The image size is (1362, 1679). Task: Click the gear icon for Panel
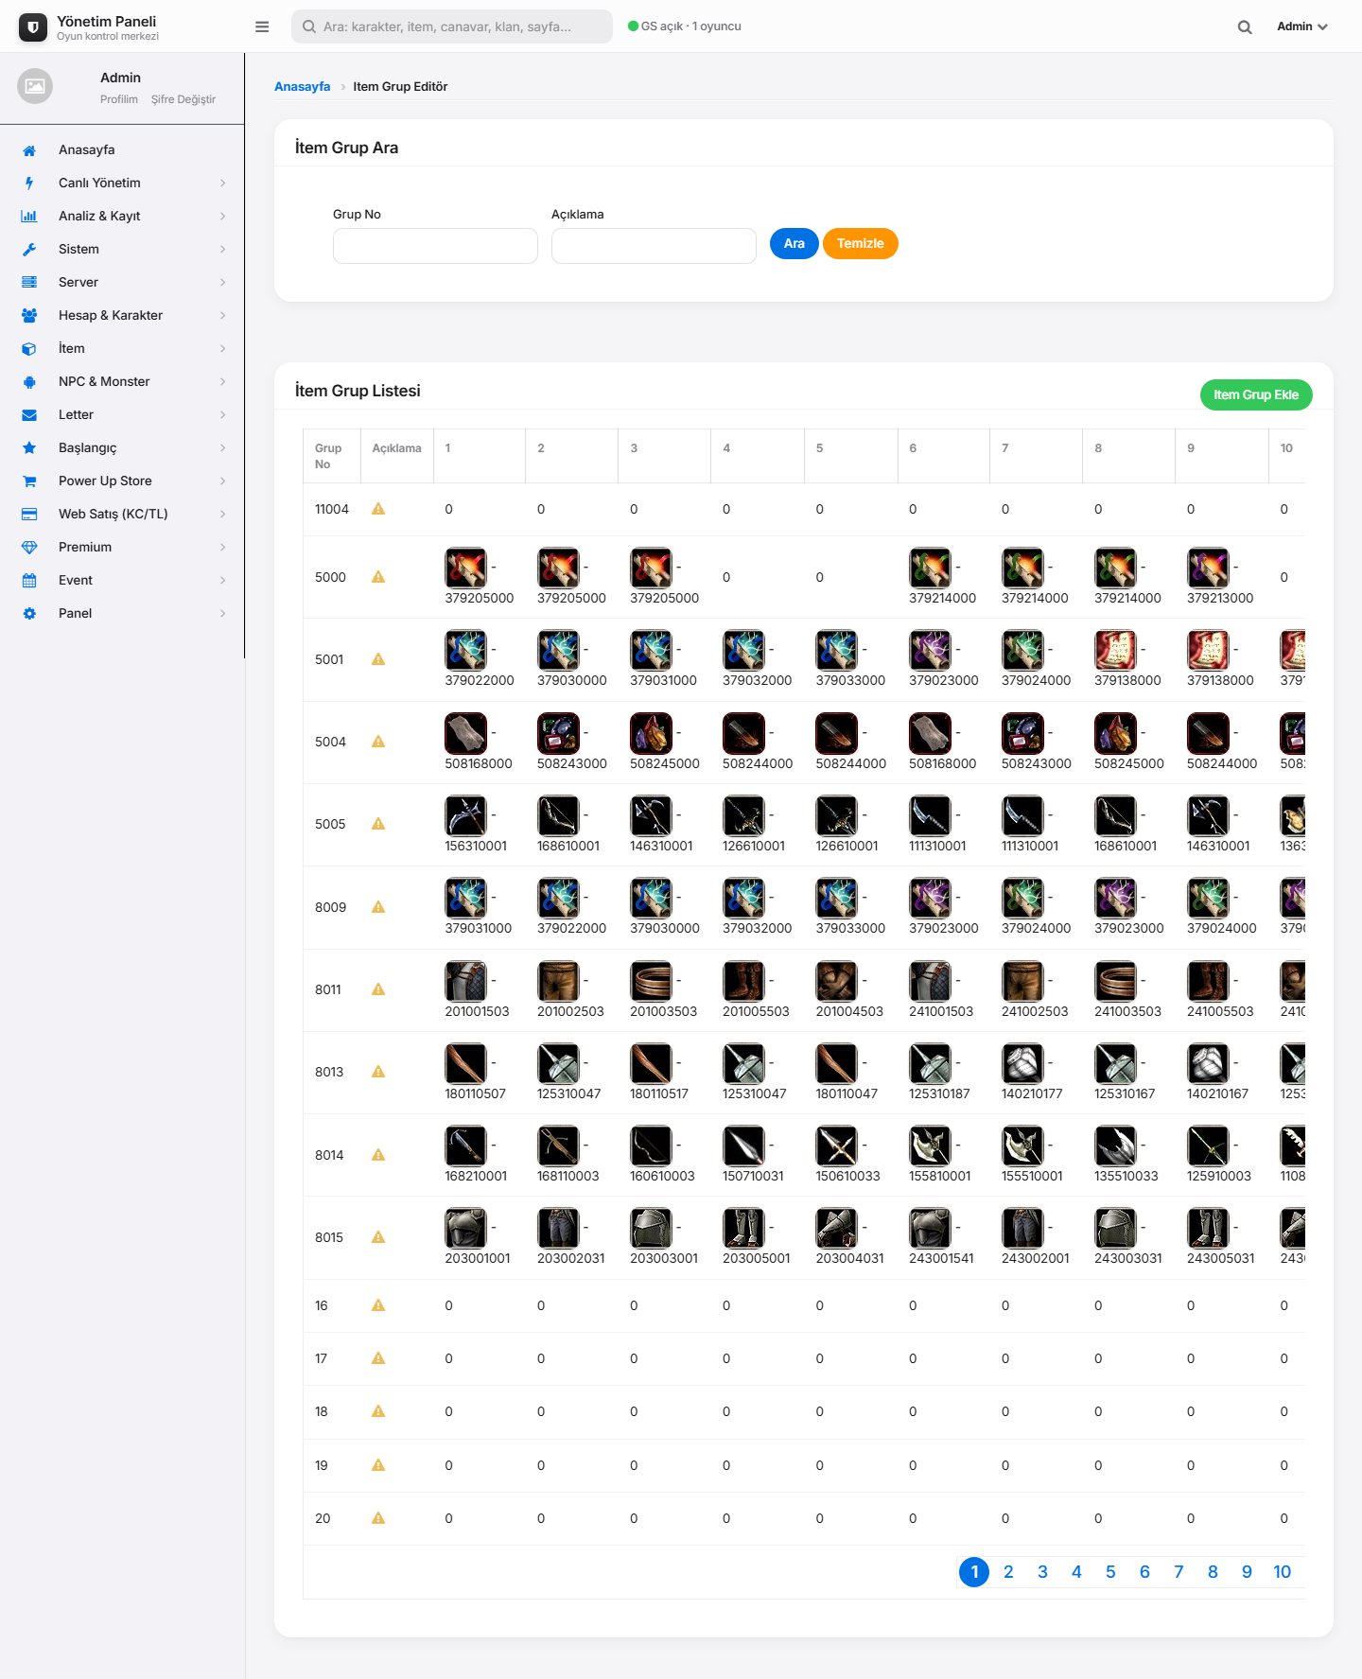(29, 614)
